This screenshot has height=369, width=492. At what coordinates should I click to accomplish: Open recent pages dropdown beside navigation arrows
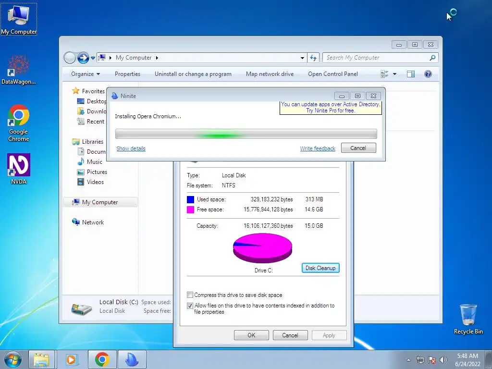coord(93,58)
